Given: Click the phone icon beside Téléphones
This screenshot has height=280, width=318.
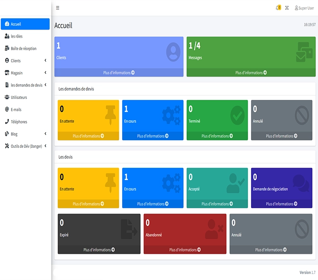Looking at the screenshot, I should click(7, 122).
